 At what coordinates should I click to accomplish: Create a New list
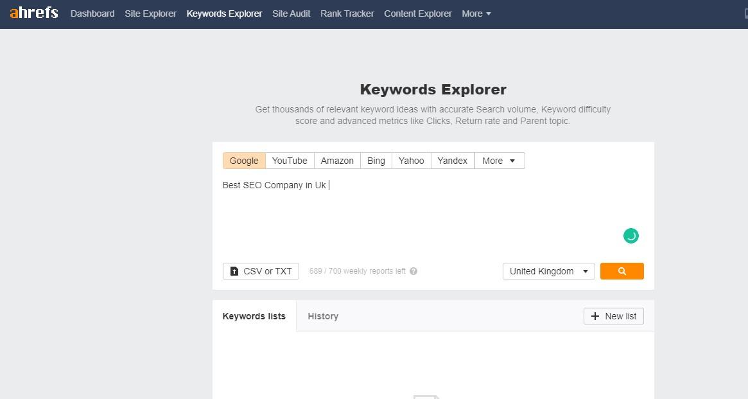(613, 316)
